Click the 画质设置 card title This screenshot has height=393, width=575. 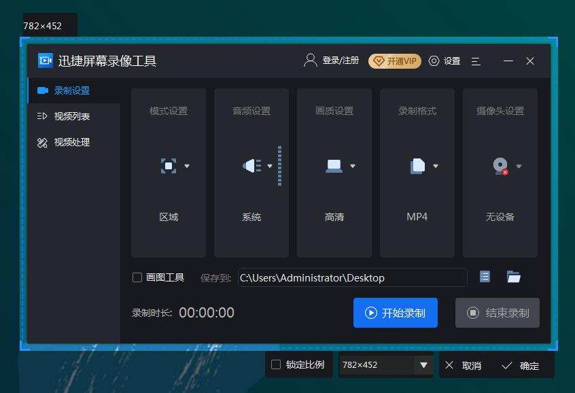tap(334, 111)
